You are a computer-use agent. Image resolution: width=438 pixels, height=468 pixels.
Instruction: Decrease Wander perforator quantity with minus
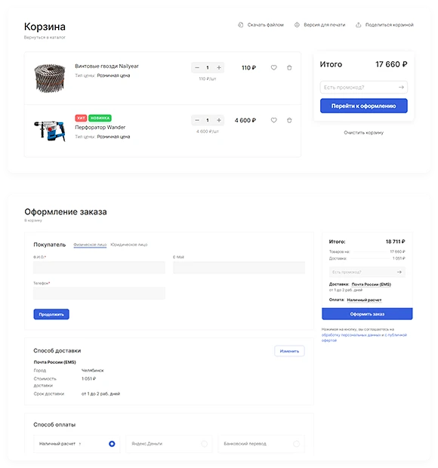coord(197,120)
